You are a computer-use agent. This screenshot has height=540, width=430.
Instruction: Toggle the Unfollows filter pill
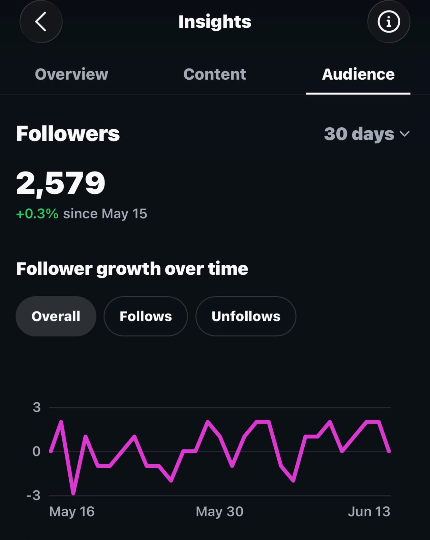click(x=246, y=316)
